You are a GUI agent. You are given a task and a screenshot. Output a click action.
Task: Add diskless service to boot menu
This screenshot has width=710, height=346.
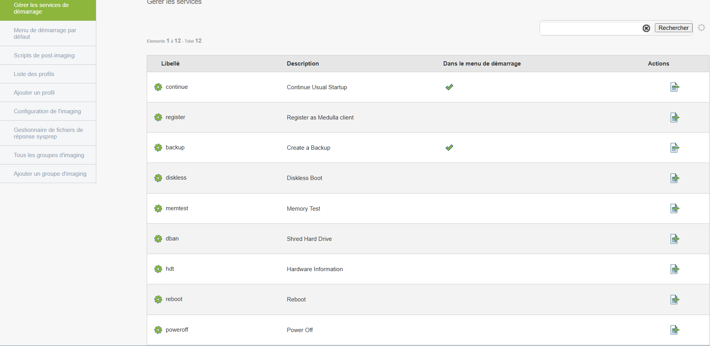click(x=675, y=178)
